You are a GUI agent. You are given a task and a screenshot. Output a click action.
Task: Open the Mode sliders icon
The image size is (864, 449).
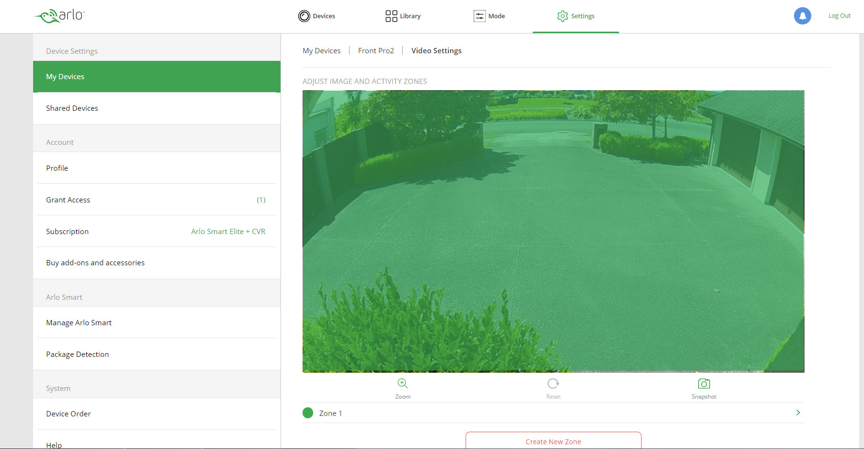479,16
